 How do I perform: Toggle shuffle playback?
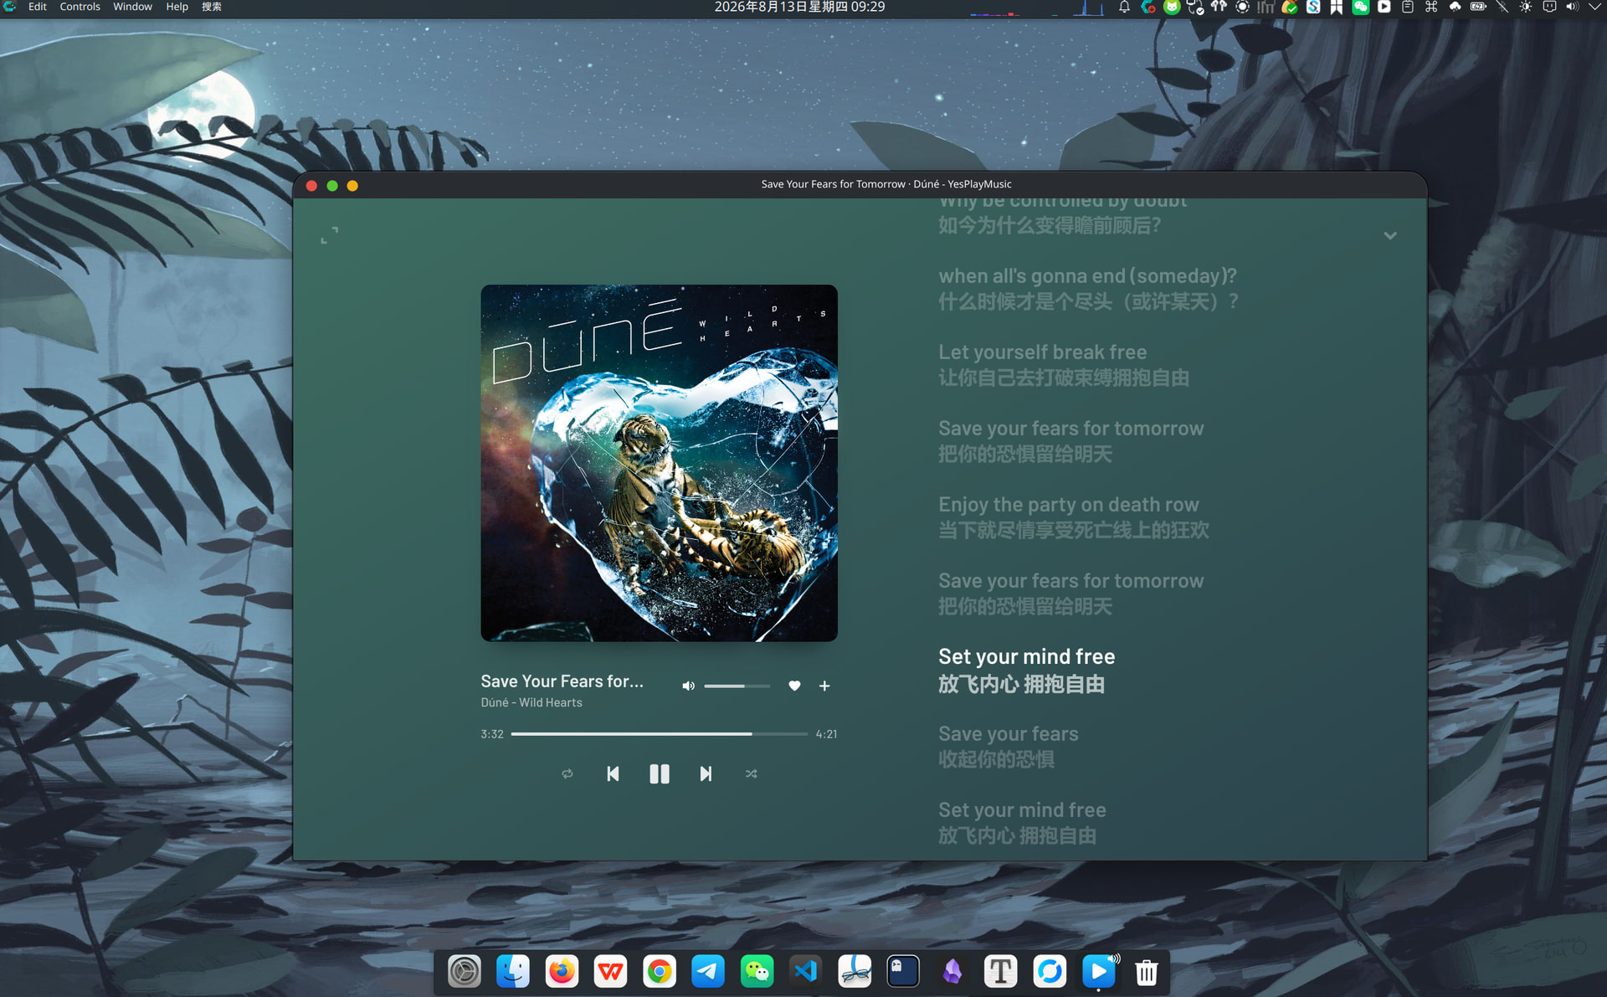pyautogui.click(x=751, y=773)
